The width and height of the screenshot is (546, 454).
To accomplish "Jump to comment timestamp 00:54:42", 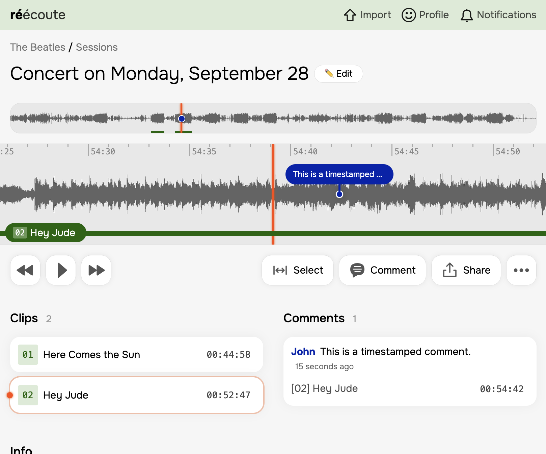I will pos(502,389).
